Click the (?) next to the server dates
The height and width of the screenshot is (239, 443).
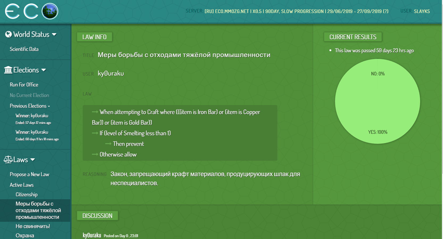point(386,11)
